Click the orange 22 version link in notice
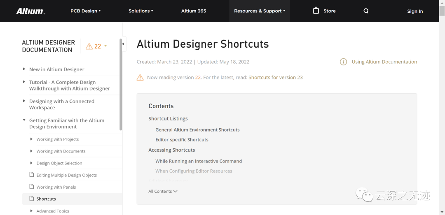This screenshot has height=215, width=445. 198,77
